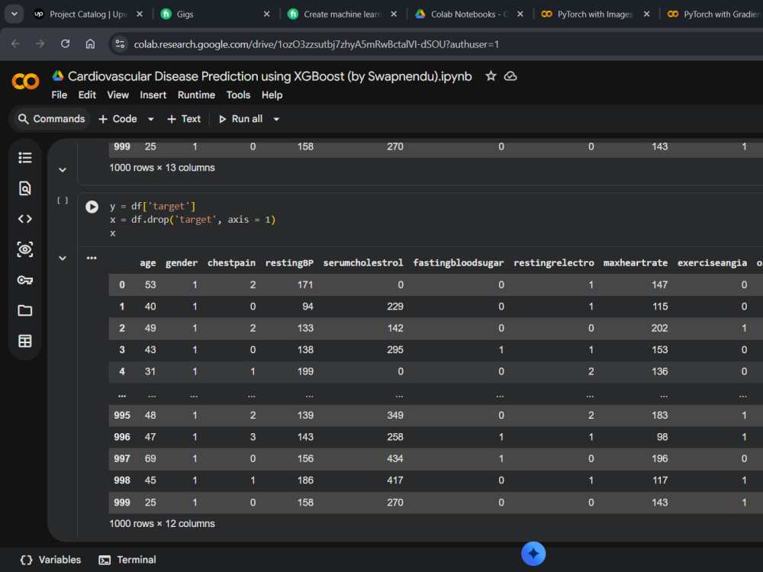Expand the Code dropdown arrow
The width and height of the screenshot is (763, 572).
(151, 119)
